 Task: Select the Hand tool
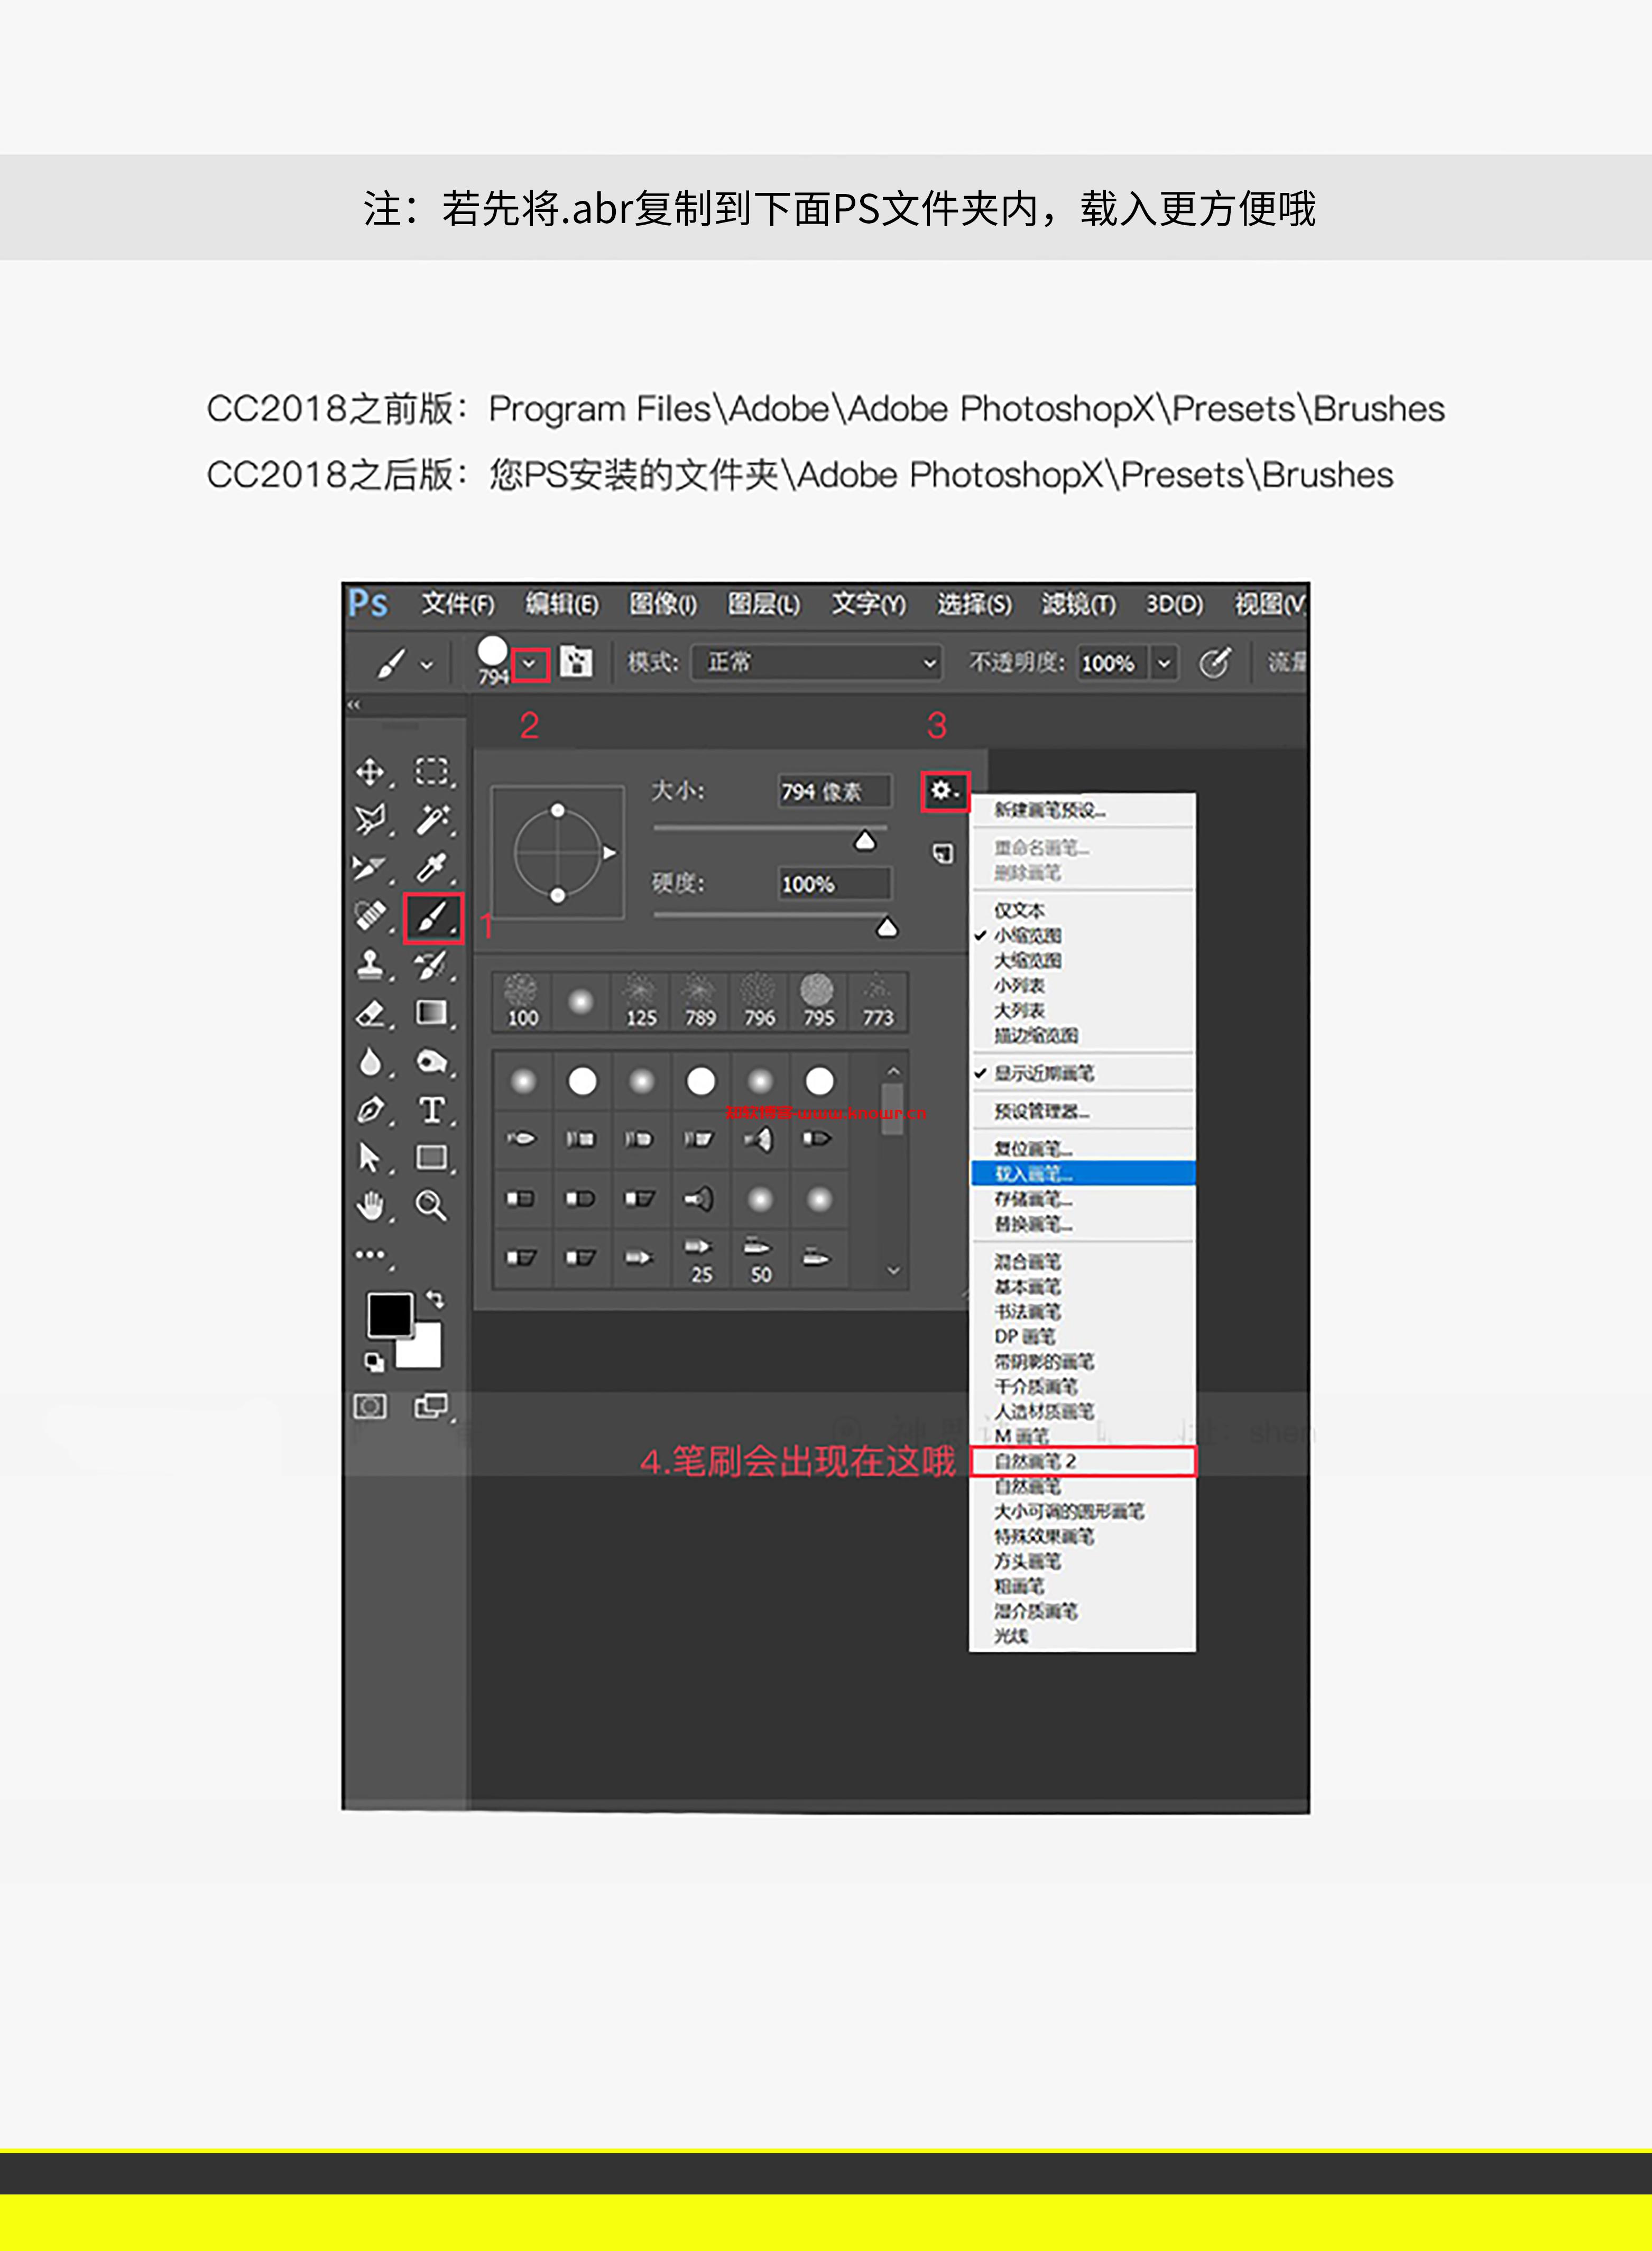(370, 1206)
